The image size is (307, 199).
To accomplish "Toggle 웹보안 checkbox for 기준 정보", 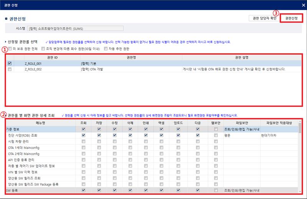I will coord(216,129).
